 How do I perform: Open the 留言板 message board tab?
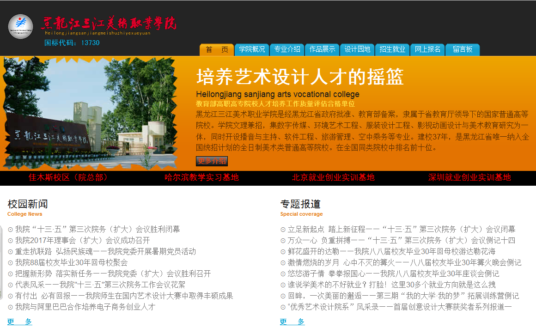click(x=463, y=49)
